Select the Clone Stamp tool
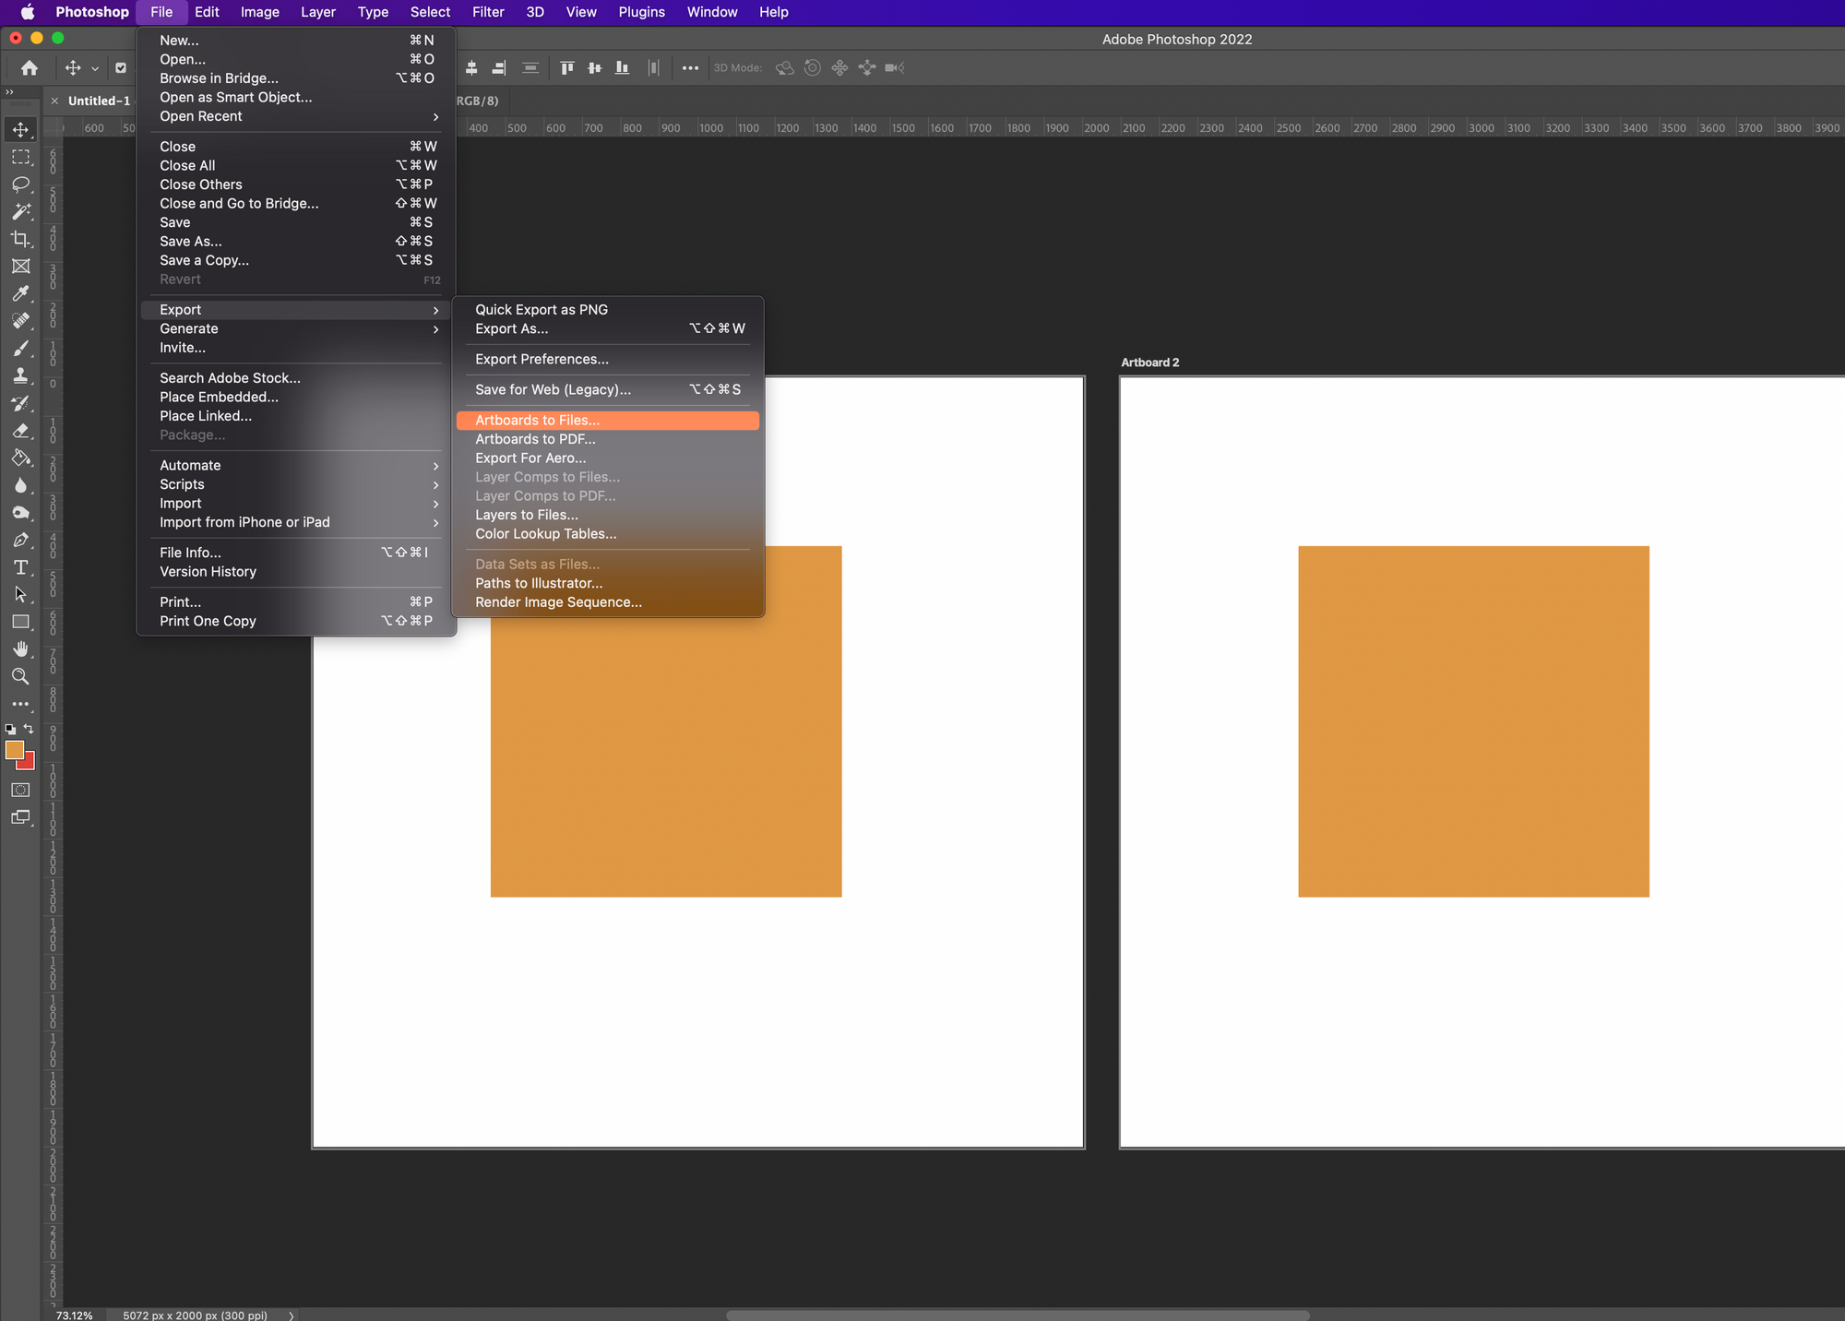 [20, 376]
